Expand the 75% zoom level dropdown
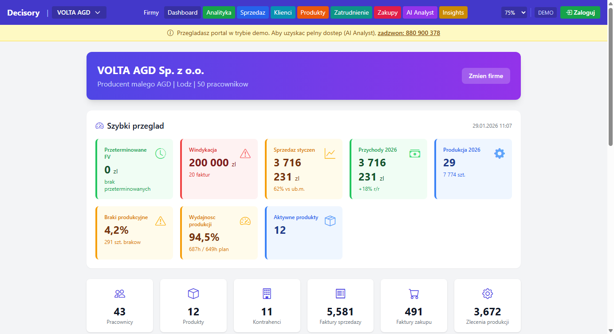 click(x=514, y=13)
